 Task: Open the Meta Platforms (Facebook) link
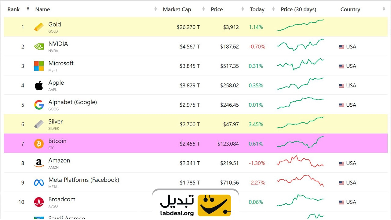click(84, 180)
